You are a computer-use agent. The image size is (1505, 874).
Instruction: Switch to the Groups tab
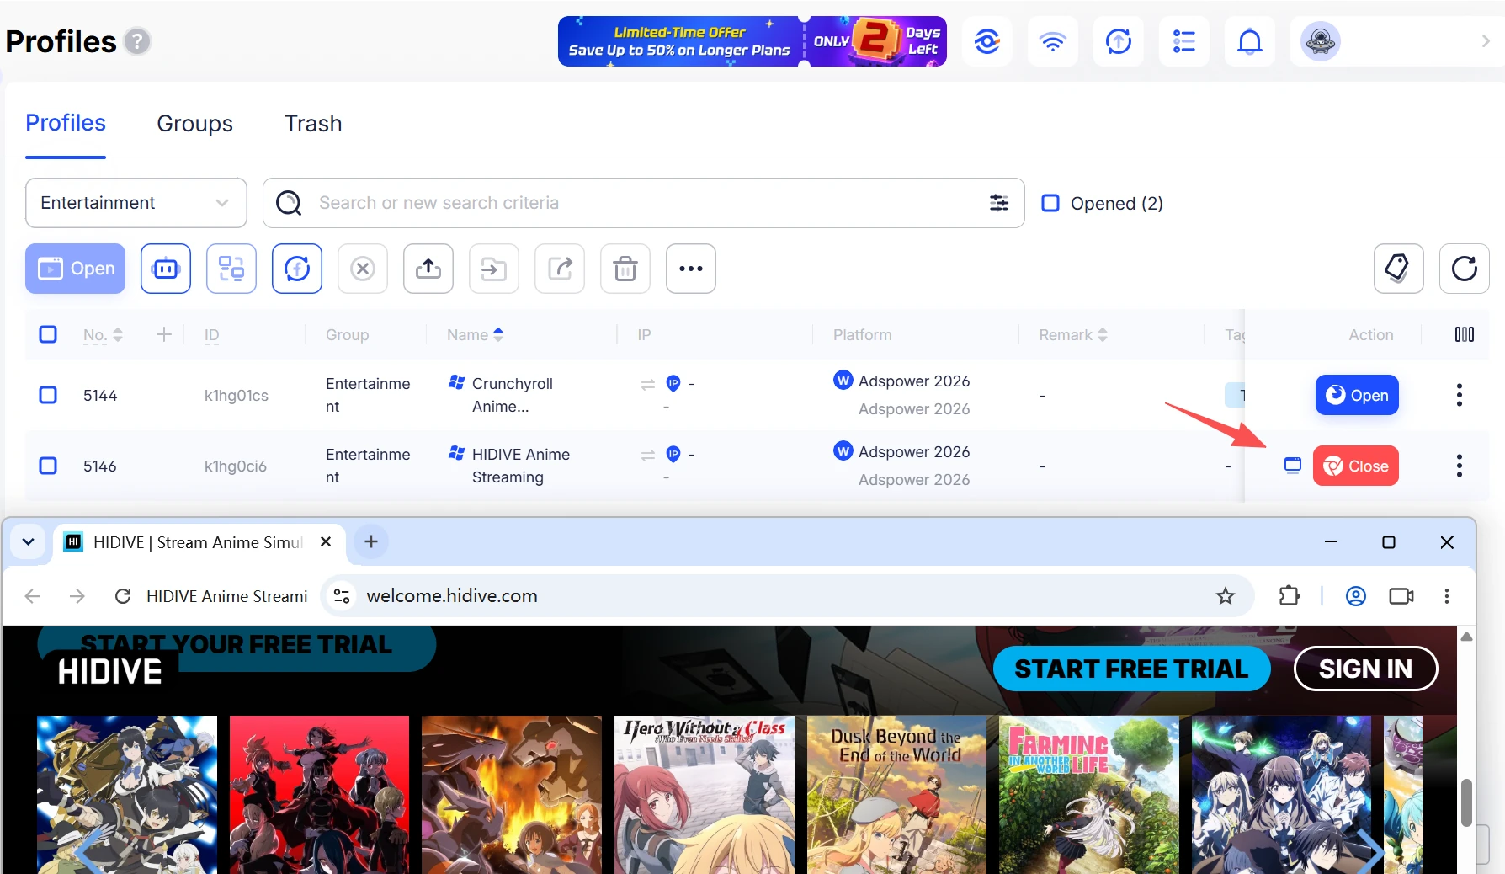click(194, 123)
